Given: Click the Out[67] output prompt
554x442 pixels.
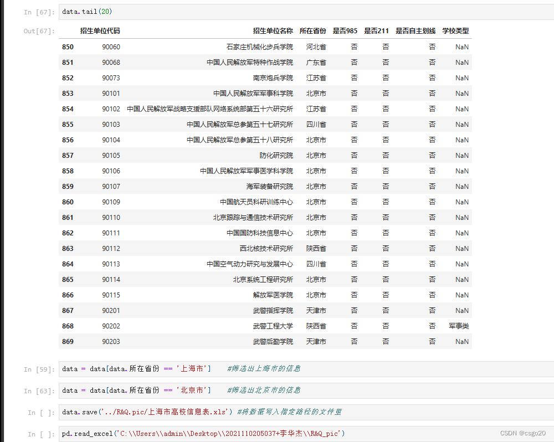Looking at the screenshot, I should click(39, 31).
